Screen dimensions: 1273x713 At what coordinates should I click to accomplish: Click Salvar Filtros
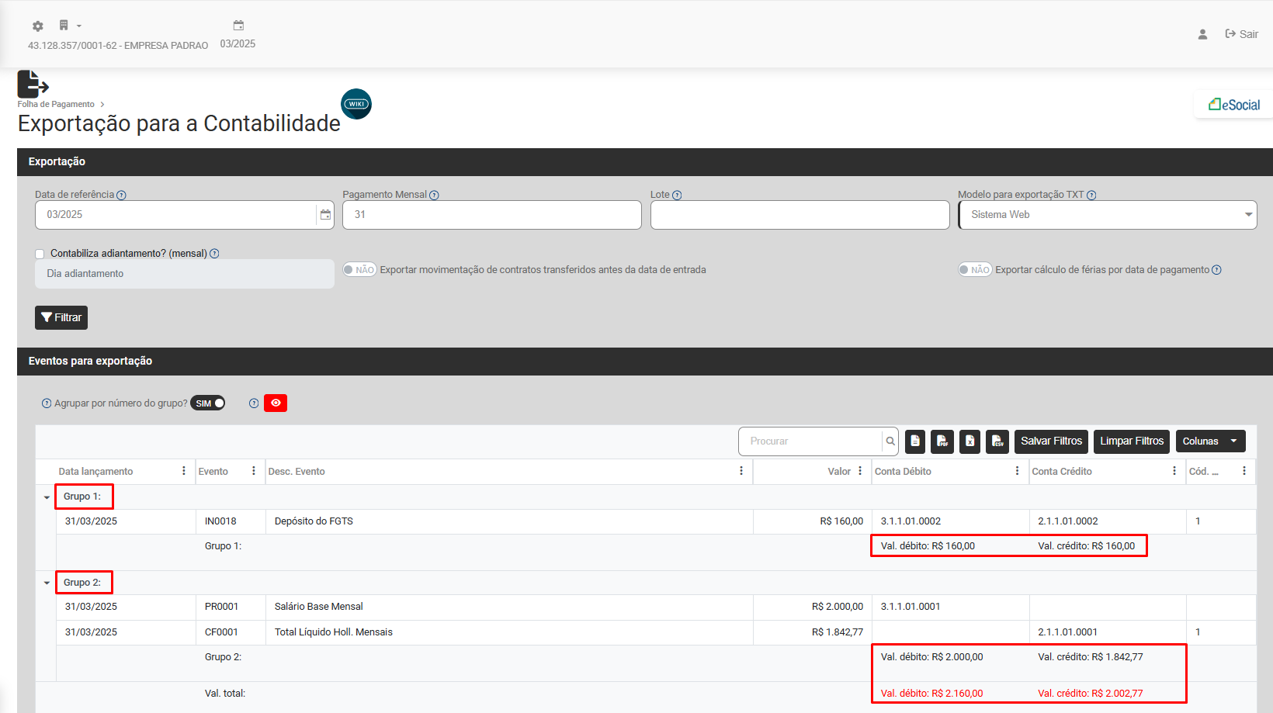1051,441
